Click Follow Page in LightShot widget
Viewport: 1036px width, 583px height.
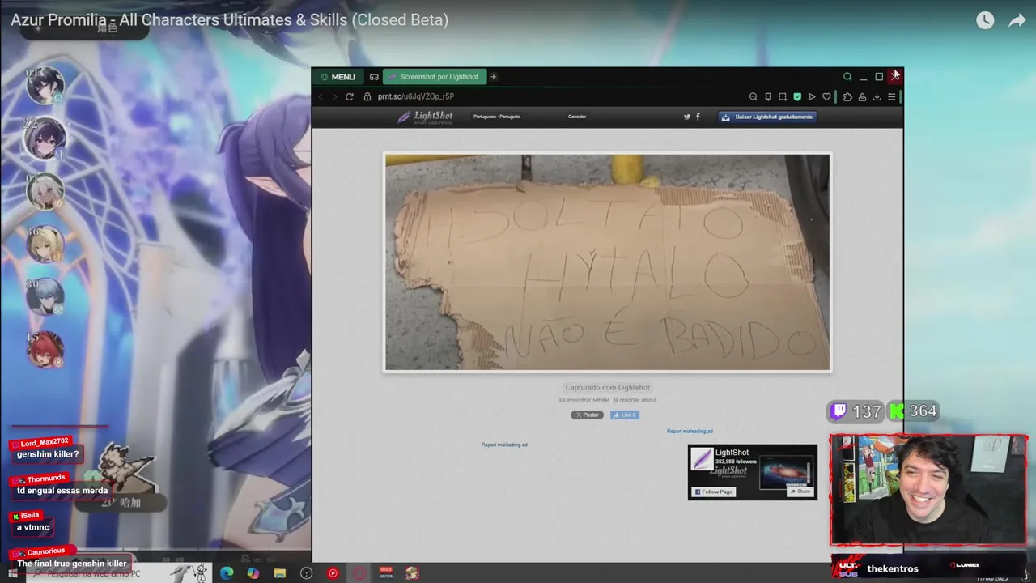713,492
